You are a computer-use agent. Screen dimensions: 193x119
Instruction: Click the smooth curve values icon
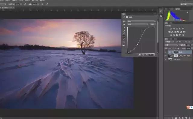pos(124,42)
